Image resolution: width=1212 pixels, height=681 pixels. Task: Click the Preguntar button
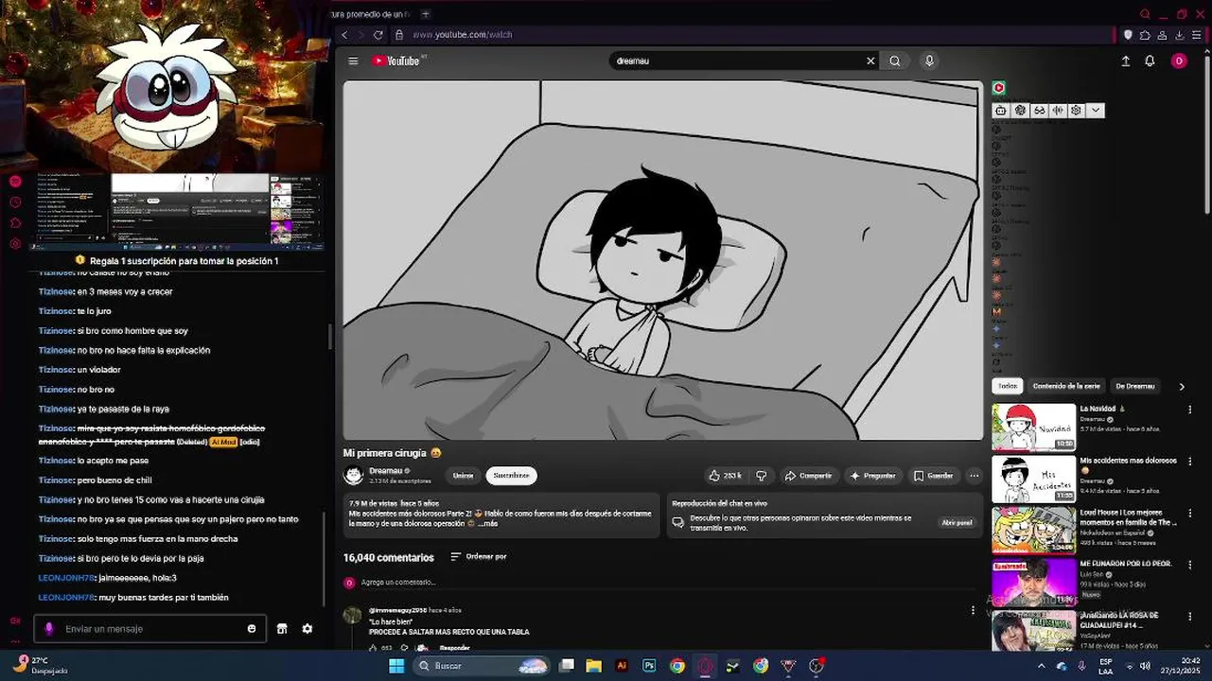[x=872, y=476]
